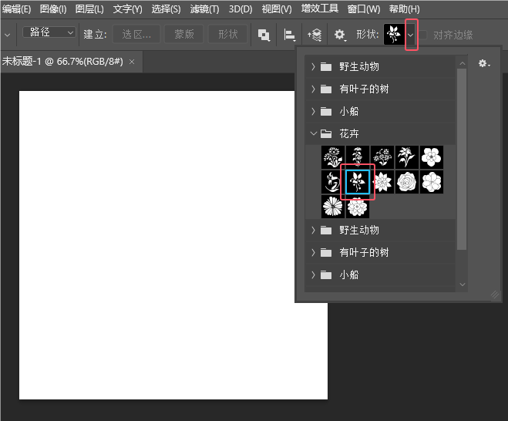
Task: Open the 文字(Y) menu
Action: (x=127, y=9)
